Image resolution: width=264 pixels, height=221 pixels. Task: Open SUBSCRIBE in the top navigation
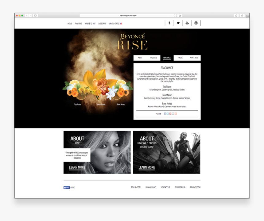[102, 24]
